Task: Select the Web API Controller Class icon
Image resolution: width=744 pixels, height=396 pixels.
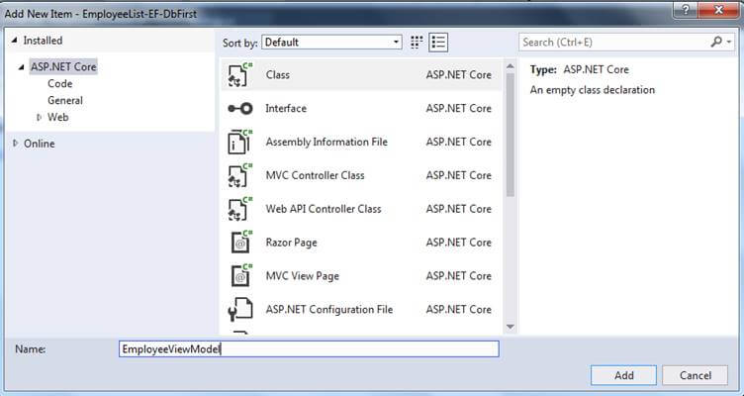Action: pyautogui.click(x=240, y=209)
